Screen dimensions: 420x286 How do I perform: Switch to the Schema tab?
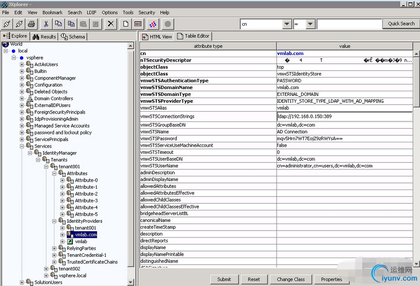click(73, 36)
